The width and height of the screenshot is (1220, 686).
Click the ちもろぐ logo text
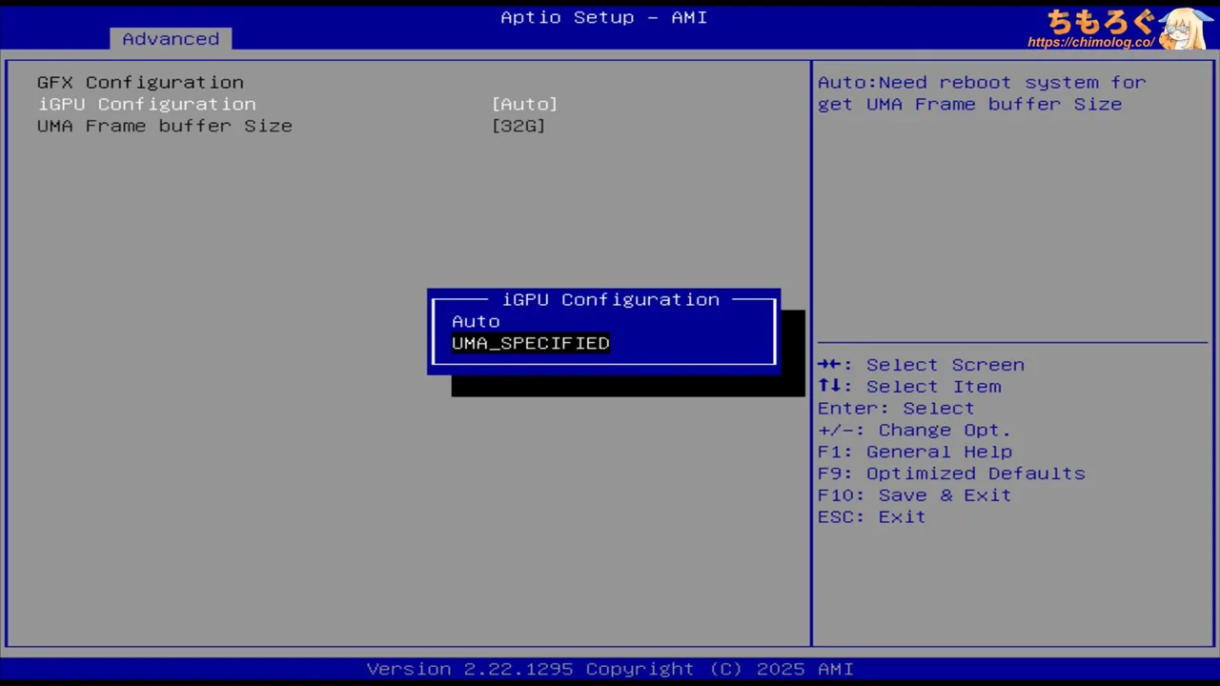coord(1099,21)
